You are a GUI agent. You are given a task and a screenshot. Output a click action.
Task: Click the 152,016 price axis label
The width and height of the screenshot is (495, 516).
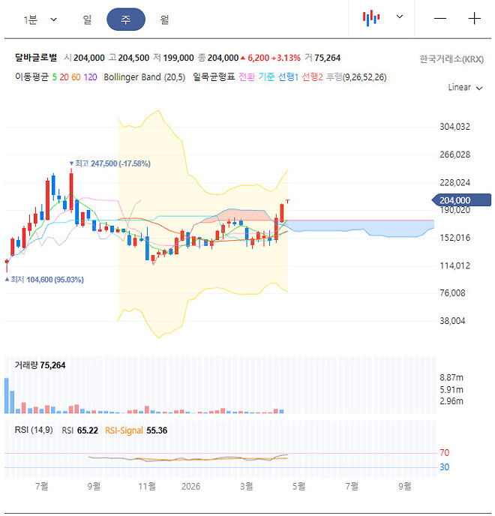point(454,238)
